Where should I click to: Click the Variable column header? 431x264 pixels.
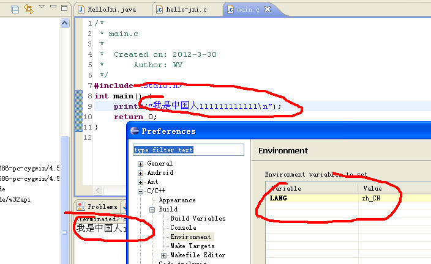point(312,188)
